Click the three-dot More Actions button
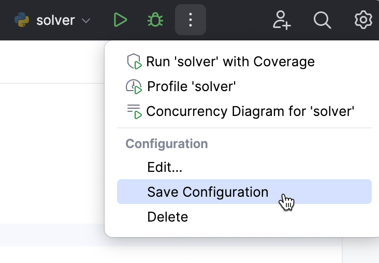This screenshot has width=379, height=263. [x=191, y=21]
